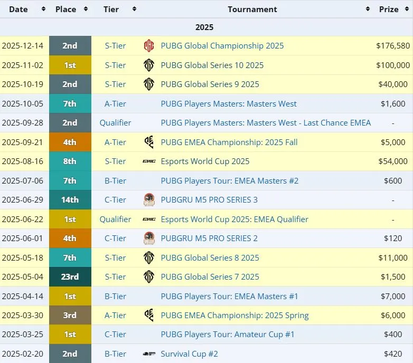Select the 14th place cell

point(70,200)
